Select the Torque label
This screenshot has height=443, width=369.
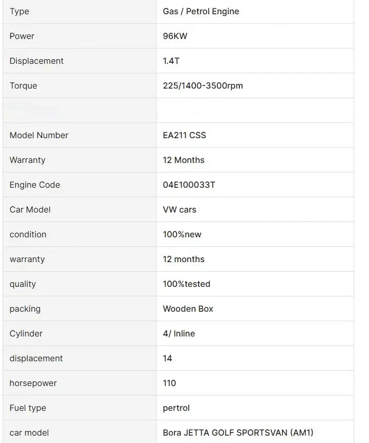(23, 85)
